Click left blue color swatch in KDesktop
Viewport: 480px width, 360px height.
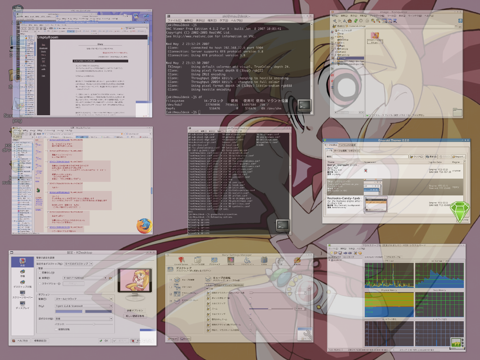pos(69,311)
